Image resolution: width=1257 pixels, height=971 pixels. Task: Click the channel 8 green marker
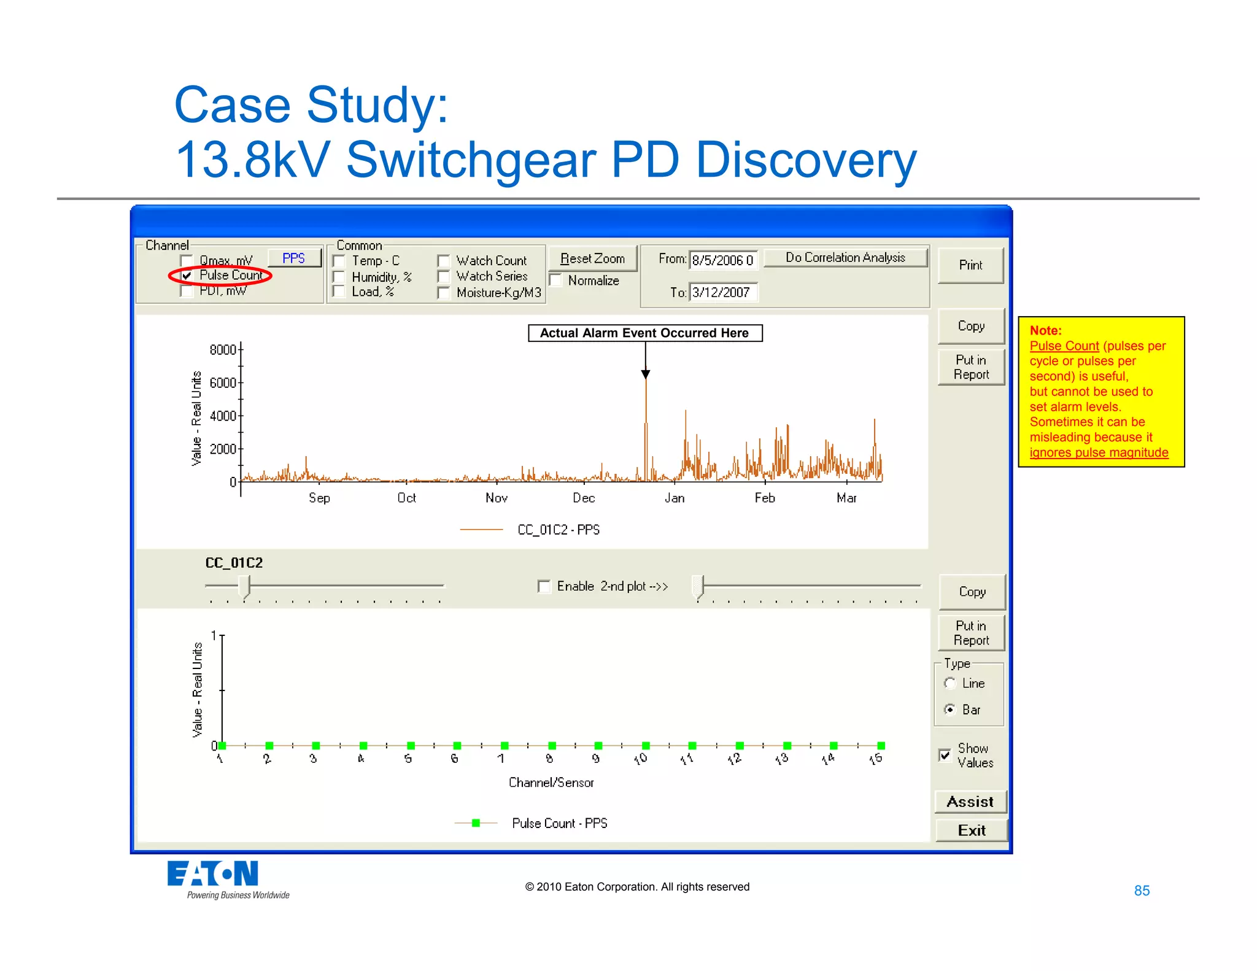[x=552, y=746]
